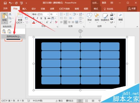Toggle distributed text alignment icon

tap(77, 22)
